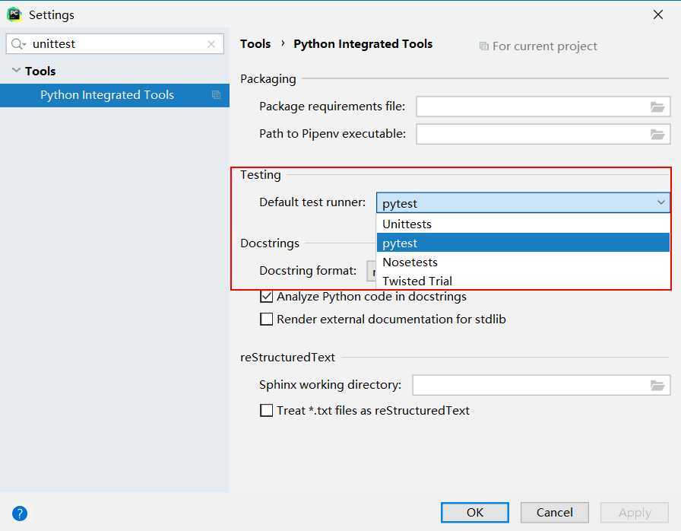Click the Package requirements file text field
This screenshot has width=681, height=531.
543,107
